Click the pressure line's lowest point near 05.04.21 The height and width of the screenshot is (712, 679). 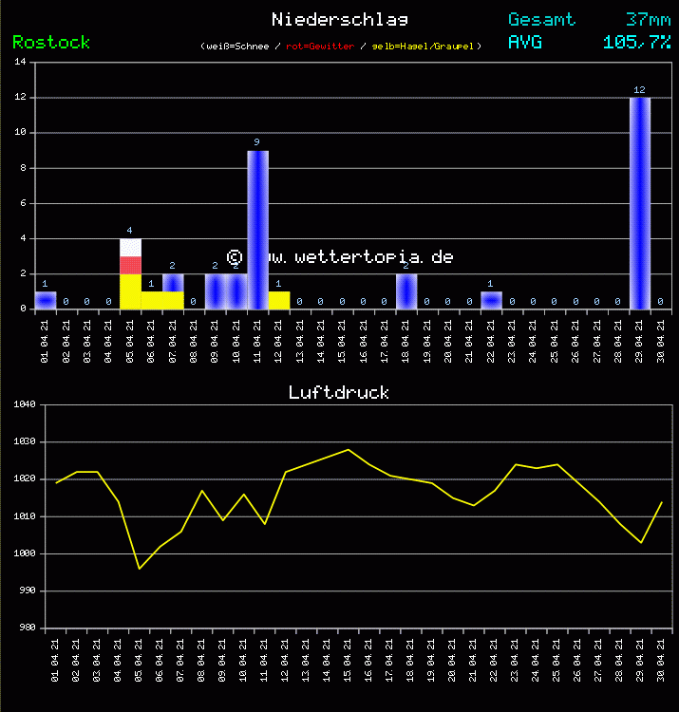click(x=140, y=569)
